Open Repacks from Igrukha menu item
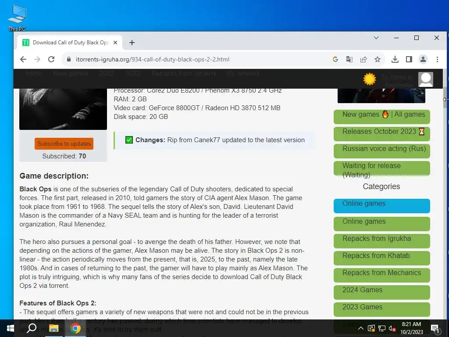 pos(184,73)
